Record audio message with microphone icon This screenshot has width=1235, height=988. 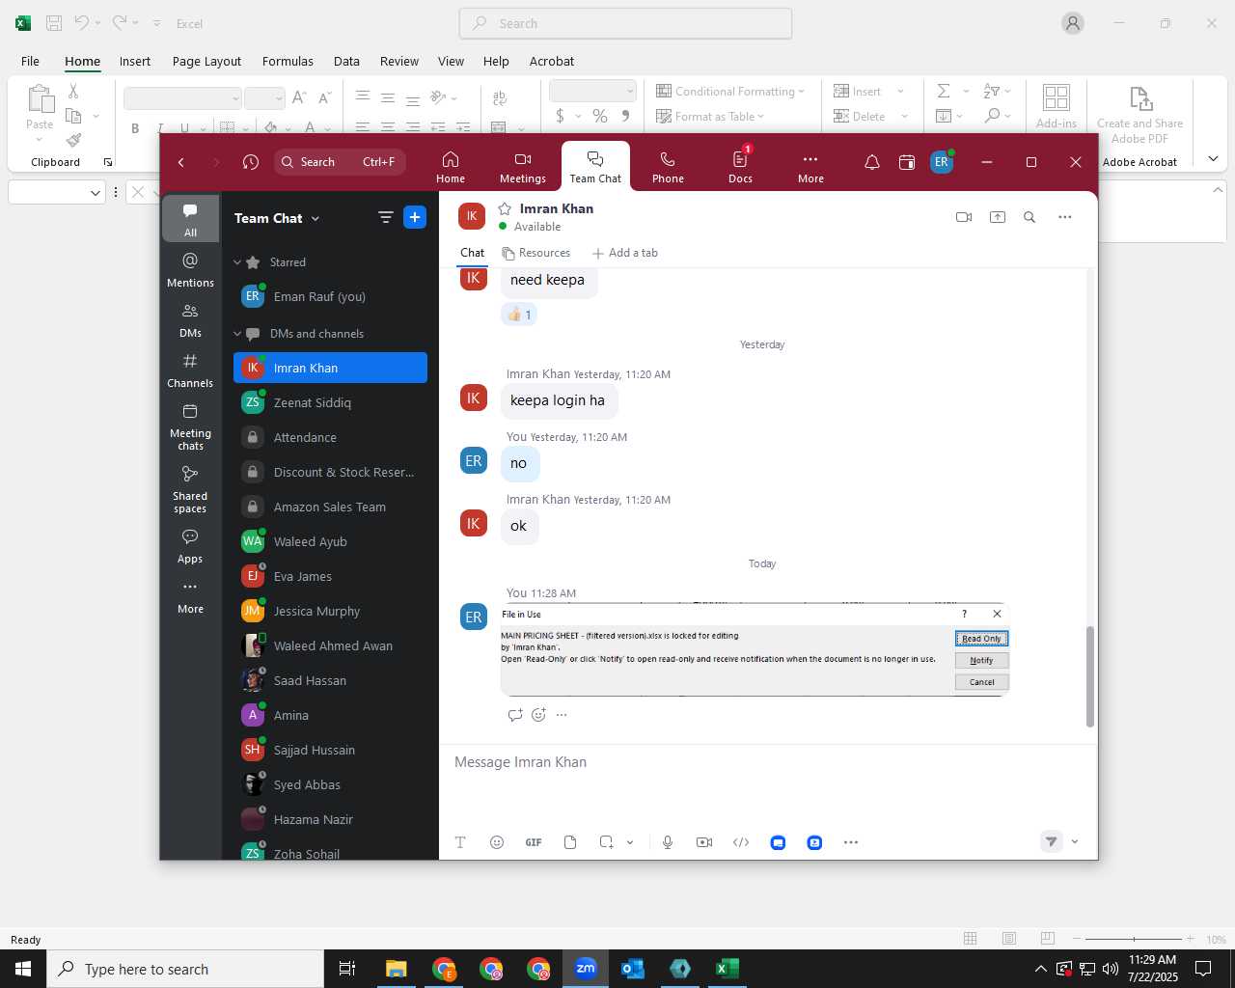[x=668, y=842]
